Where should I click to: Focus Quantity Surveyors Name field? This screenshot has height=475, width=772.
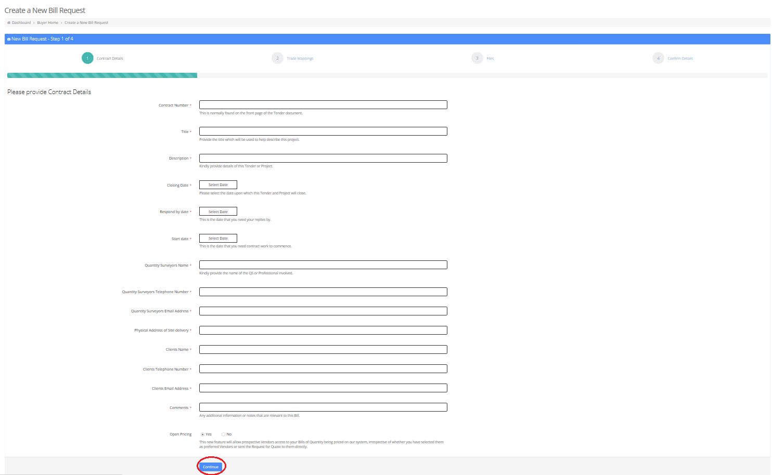click(323, 265)
